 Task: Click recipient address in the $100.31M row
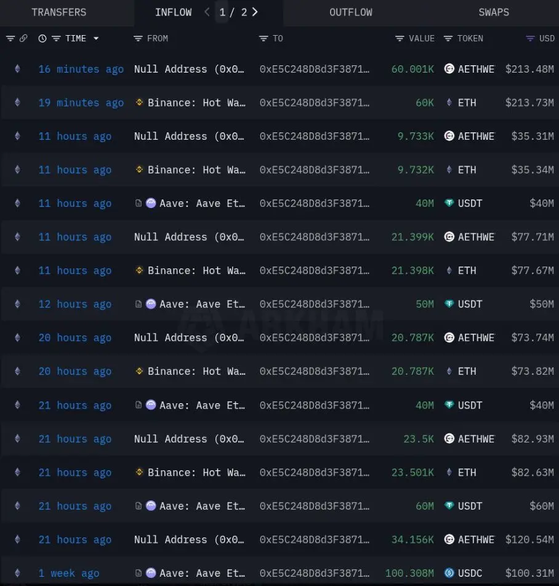(x=314, y=573)
